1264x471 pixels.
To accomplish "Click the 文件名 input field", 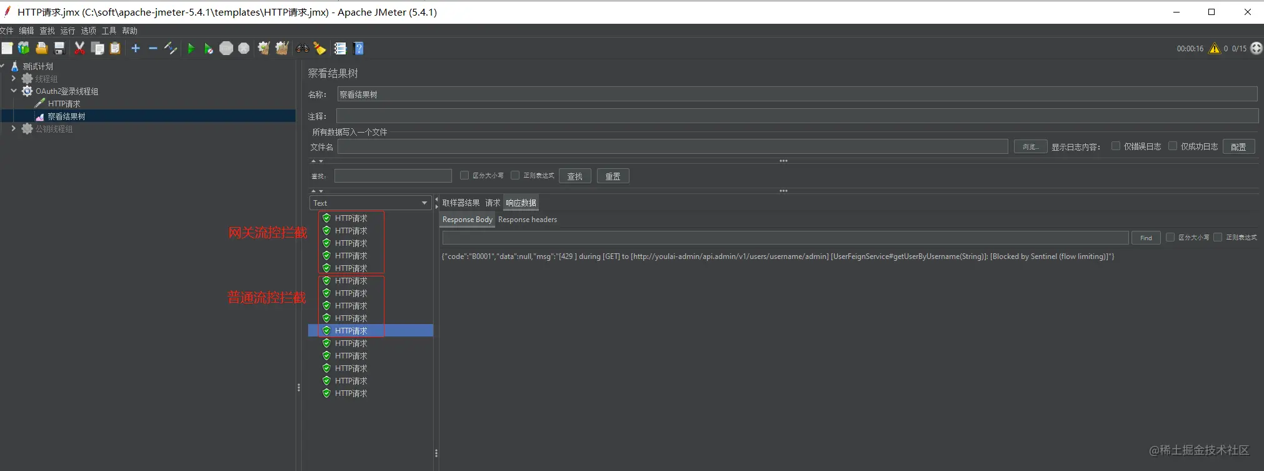I will pos(673,146).
